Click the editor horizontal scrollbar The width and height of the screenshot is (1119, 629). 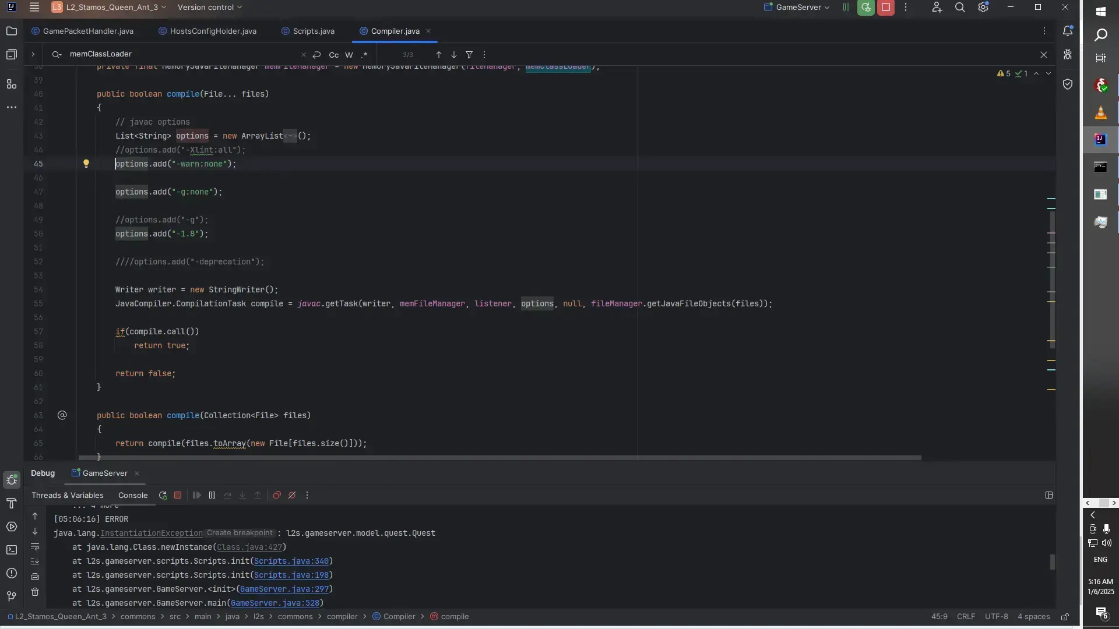pyautogui.click(x=499, y=458)
